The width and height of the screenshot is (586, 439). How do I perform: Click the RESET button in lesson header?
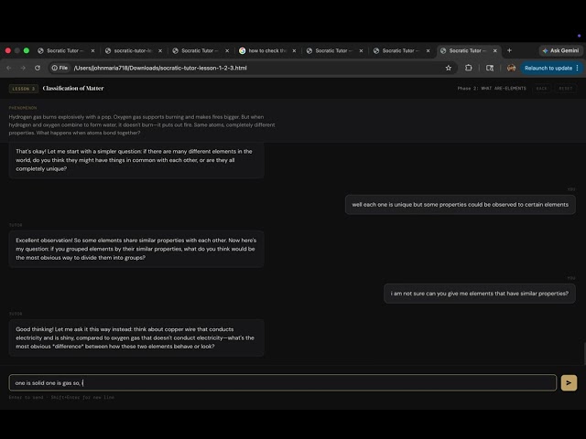(x=566, y=89)
